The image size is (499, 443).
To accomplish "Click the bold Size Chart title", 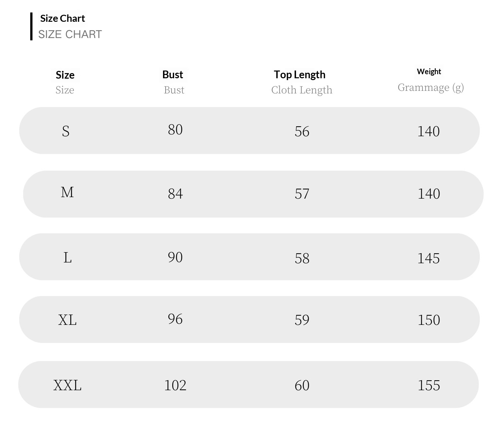I will 62,18.
